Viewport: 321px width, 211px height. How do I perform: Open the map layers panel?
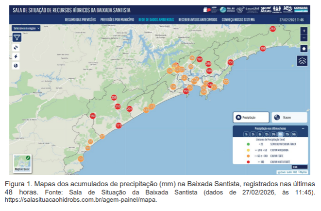pos(303,61)
